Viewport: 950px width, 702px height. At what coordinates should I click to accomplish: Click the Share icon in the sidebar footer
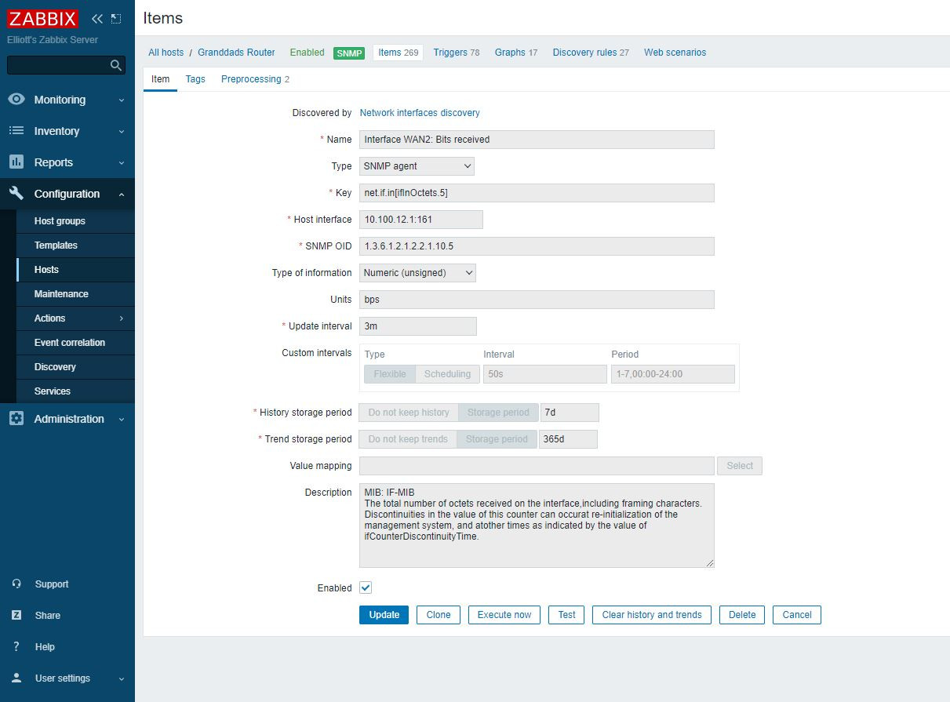(x=17, y=615)
